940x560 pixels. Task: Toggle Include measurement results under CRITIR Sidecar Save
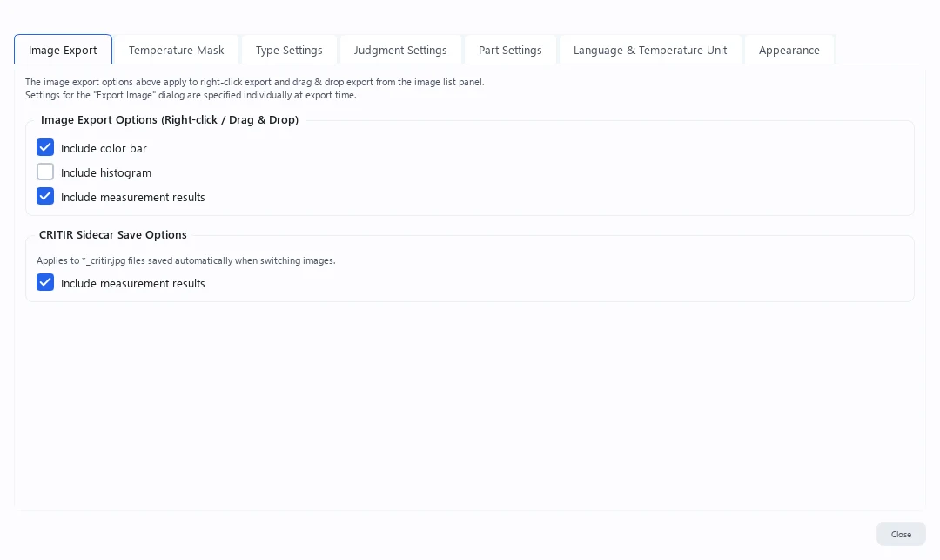click(x=45, y=282)
